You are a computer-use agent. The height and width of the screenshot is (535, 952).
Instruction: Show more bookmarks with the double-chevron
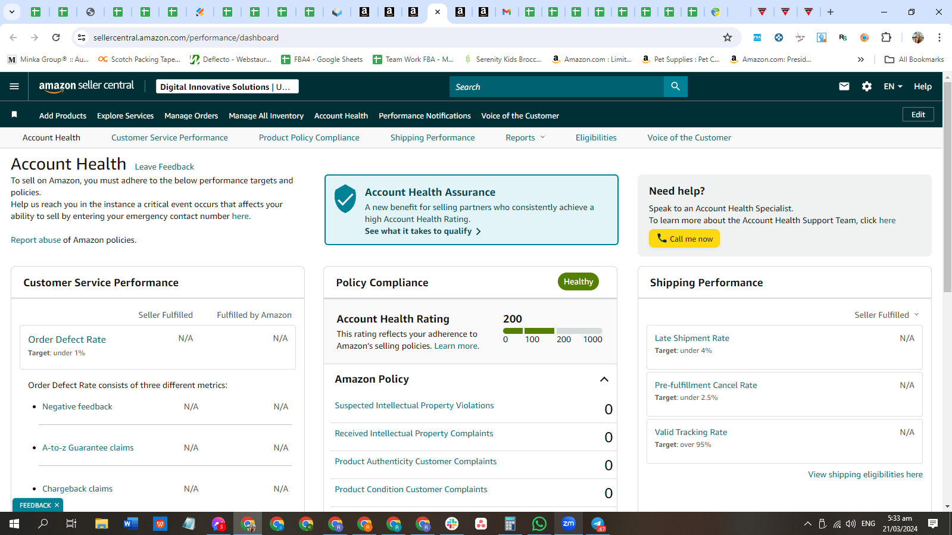860,60
